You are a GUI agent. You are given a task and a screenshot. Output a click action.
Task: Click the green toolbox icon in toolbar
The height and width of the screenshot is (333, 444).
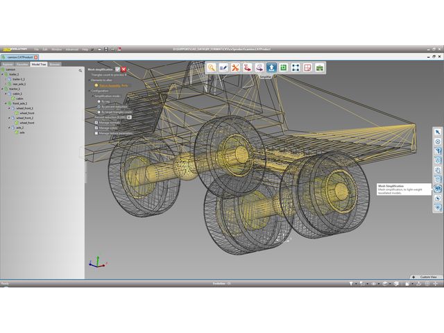319,67
